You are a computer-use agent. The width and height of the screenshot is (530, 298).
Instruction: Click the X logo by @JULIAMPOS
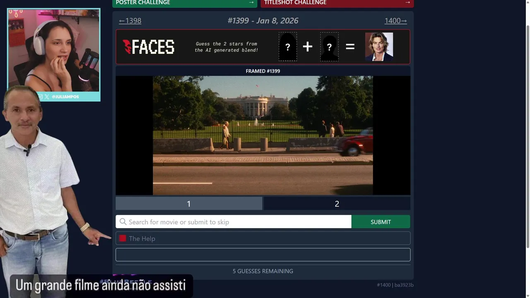point(47,97)
